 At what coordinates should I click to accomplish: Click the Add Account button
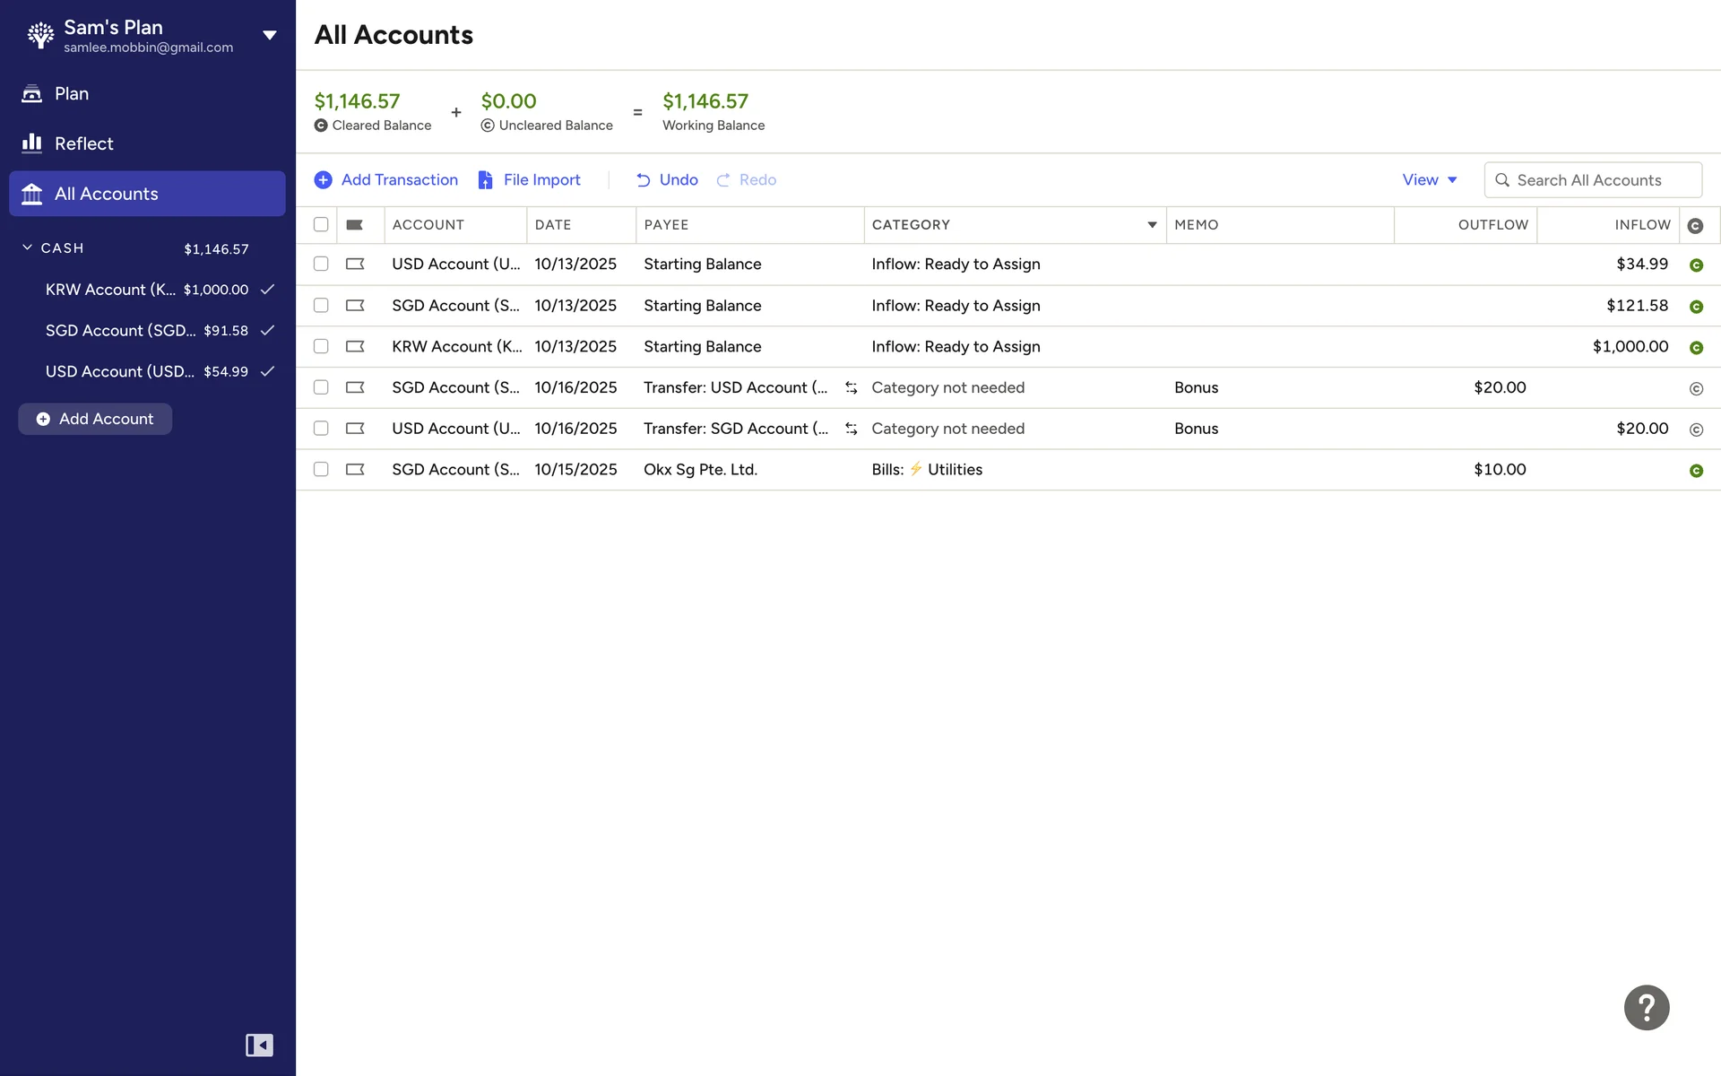(x=95, y=419)
